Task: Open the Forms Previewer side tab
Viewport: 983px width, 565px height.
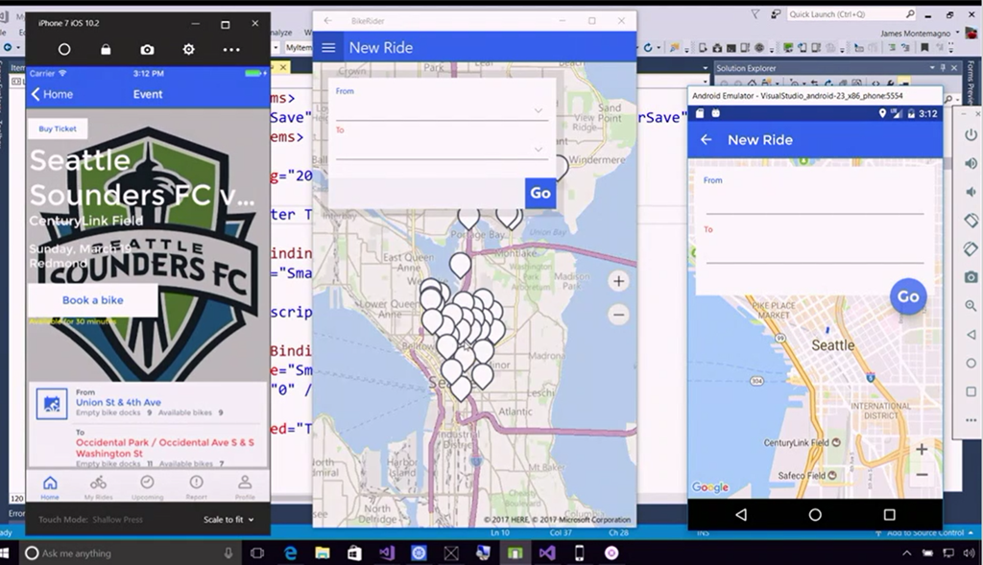Action: tap(971, 82)
